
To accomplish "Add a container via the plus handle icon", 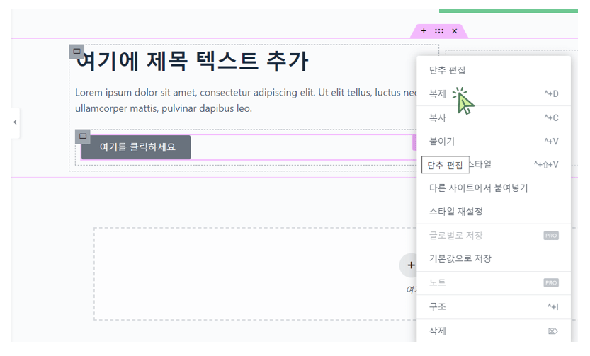I will [x=424, y=31].
